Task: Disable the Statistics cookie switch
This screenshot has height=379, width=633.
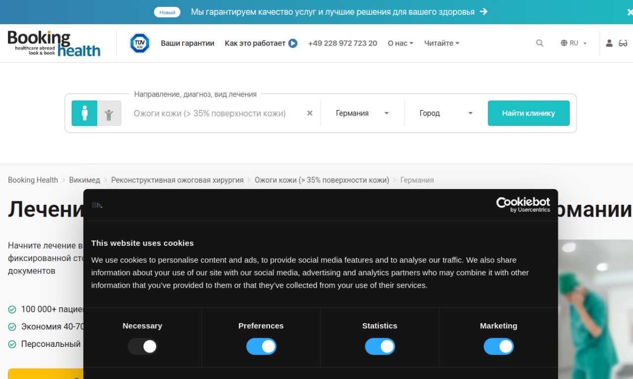Action: 380,346
